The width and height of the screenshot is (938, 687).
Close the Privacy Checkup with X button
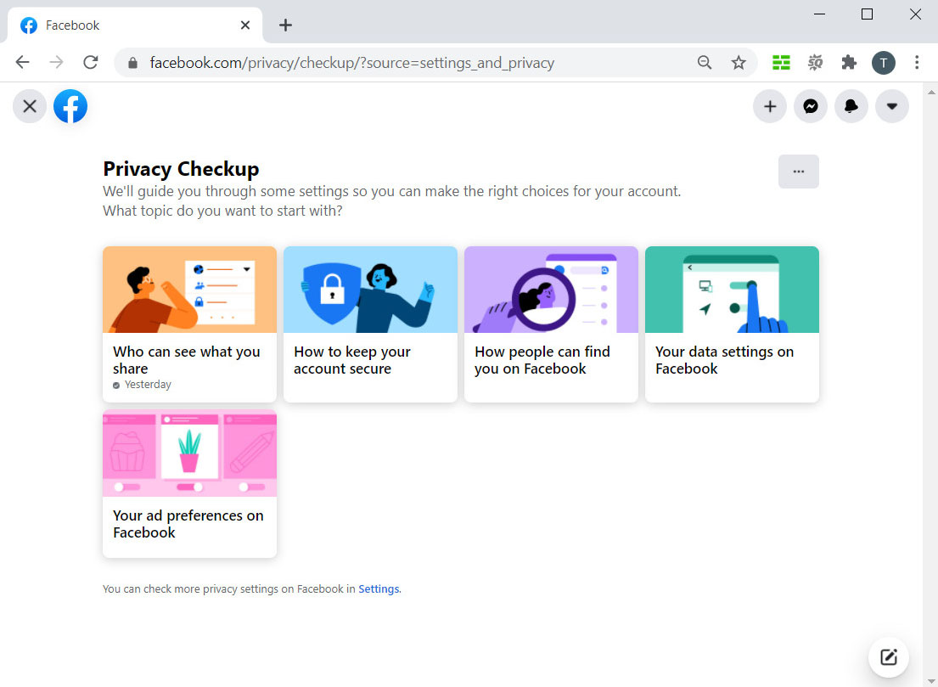pos(30,106)
